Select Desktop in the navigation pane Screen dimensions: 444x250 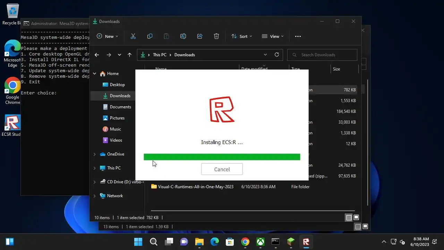click(117, 85)
